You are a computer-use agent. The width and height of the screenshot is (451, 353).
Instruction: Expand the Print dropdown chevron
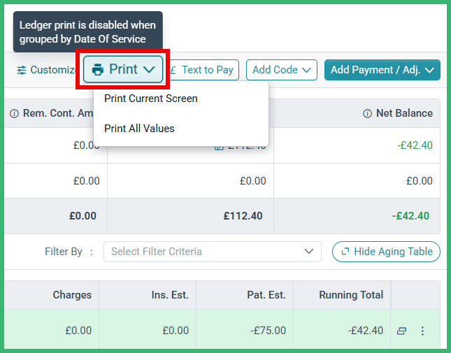point(149,69)
